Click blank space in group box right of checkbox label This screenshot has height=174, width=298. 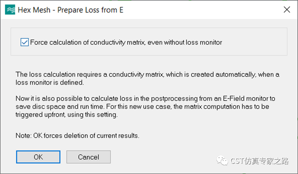pos(254,42)
